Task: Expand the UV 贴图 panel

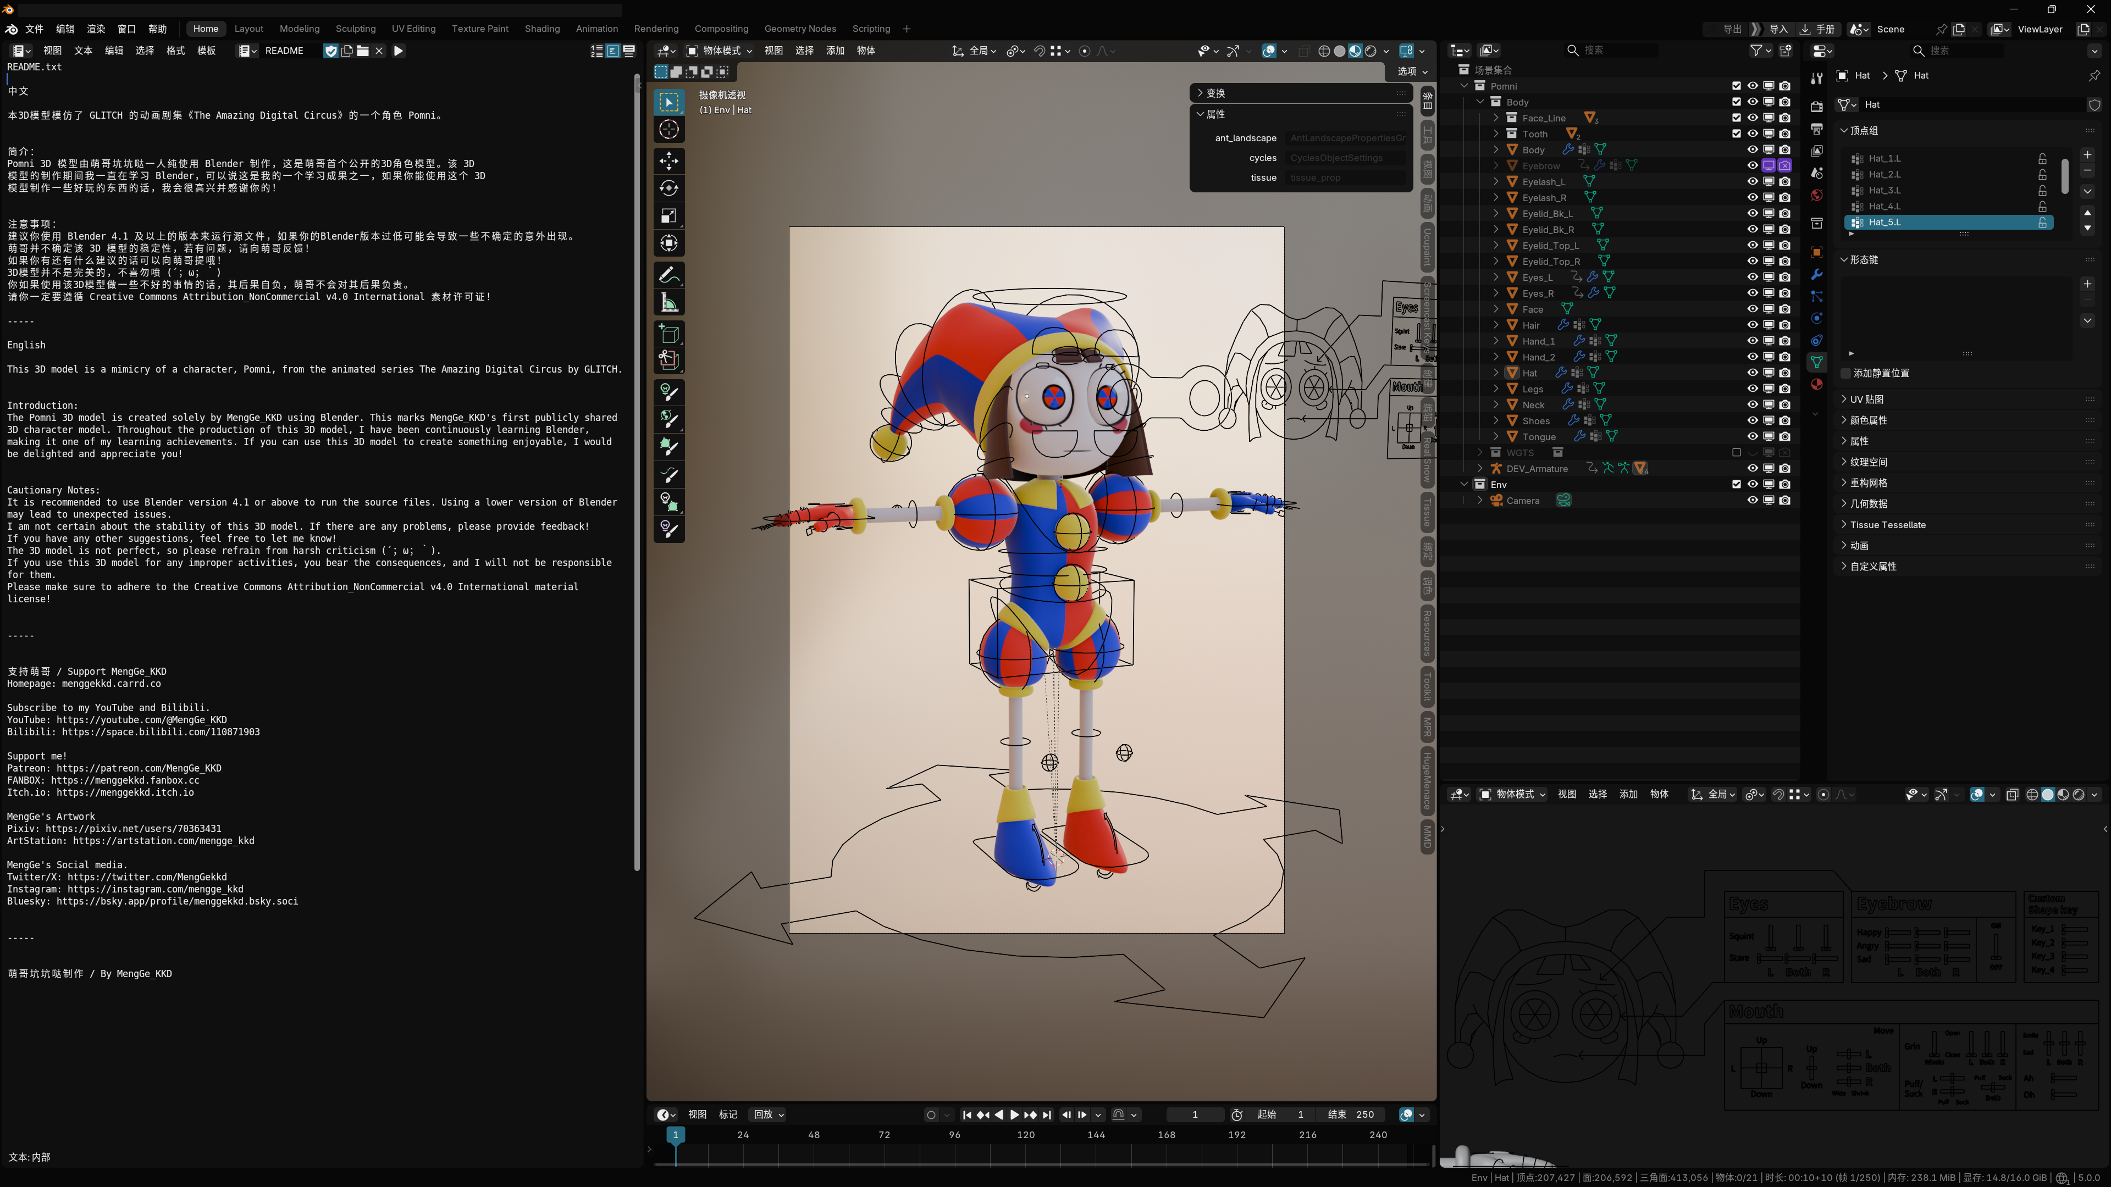Action: coord(1867,400)
